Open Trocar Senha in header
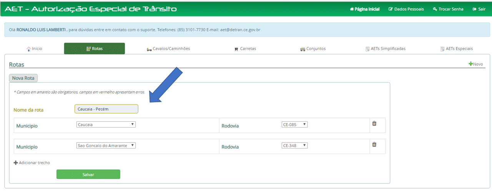 tap(448, 9)
